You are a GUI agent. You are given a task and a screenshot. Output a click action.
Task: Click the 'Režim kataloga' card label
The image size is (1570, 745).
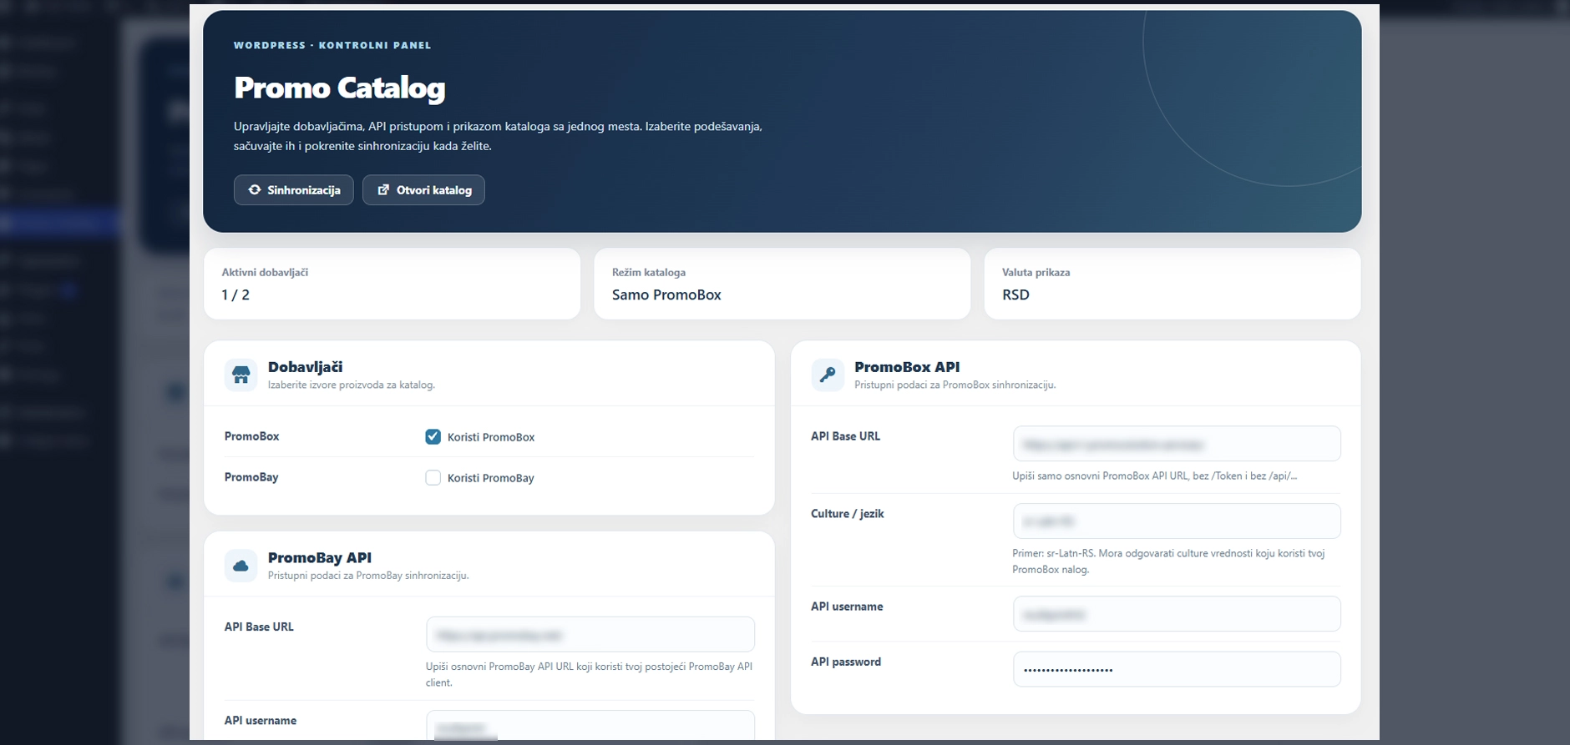pos(649,272)
